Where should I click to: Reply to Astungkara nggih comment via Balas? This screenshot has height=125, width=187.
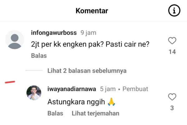pos(55,113)
